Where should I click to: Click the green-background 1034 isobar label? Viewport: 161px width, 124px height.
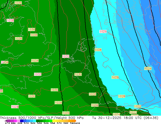coord(35,60)
